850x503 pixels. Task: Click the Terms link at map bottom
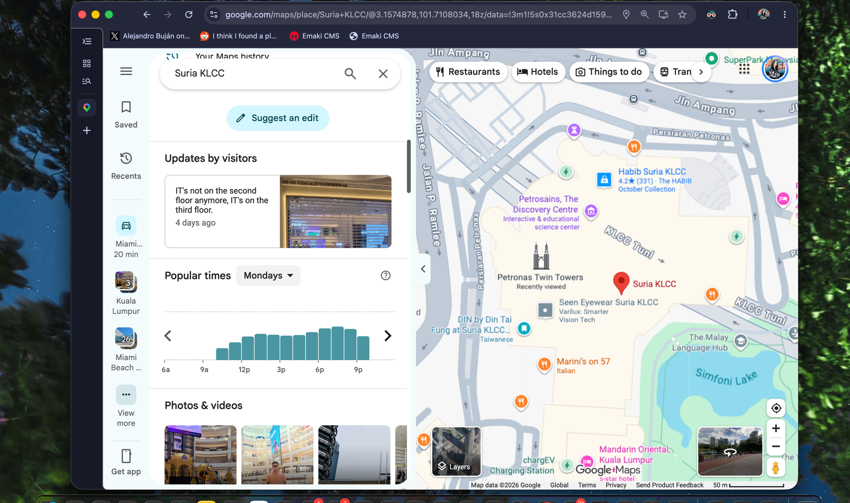point(587,485)
